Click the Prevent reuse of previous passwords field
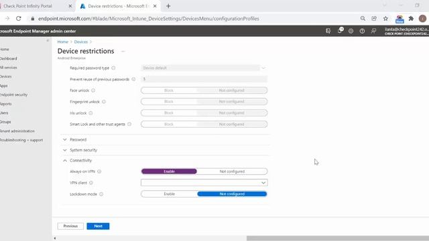 click(x=204, y=79)
